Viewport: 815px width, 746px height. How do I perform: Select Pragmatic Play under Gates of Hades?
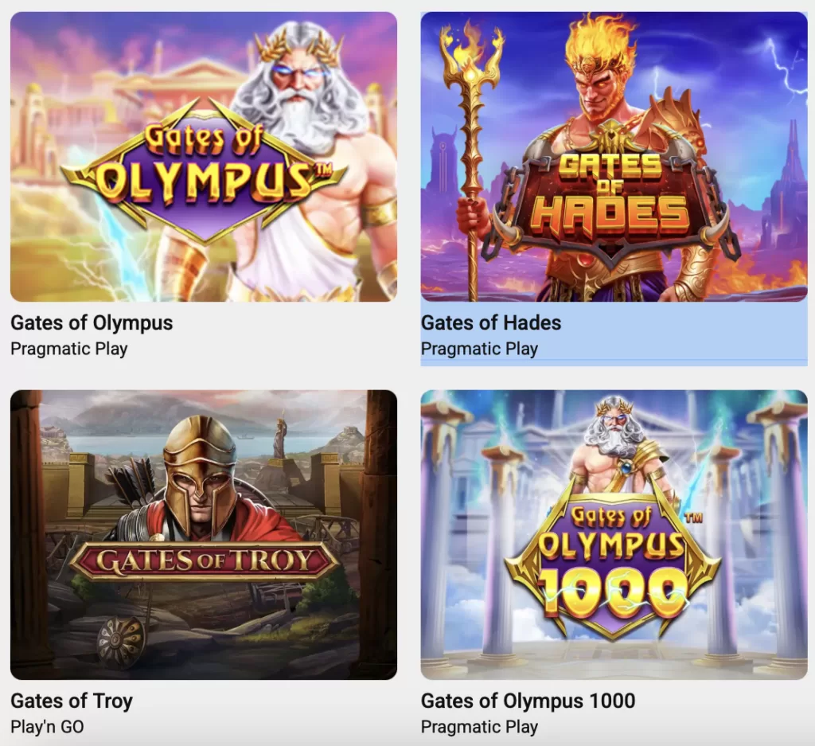(x=479, y=349)
